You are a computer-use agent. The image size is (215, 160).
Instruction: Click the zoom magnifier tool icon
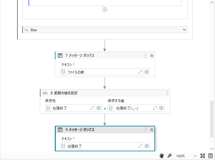169,156
